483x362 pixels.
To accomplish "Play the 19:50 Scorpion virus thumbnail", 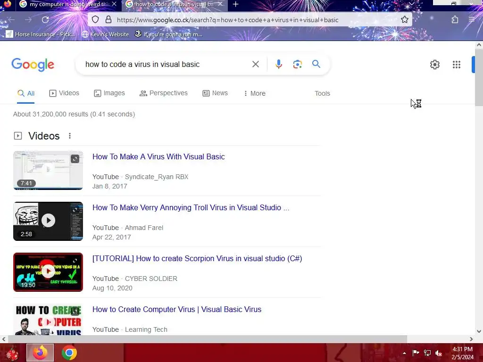I will [x=48, y=272].
